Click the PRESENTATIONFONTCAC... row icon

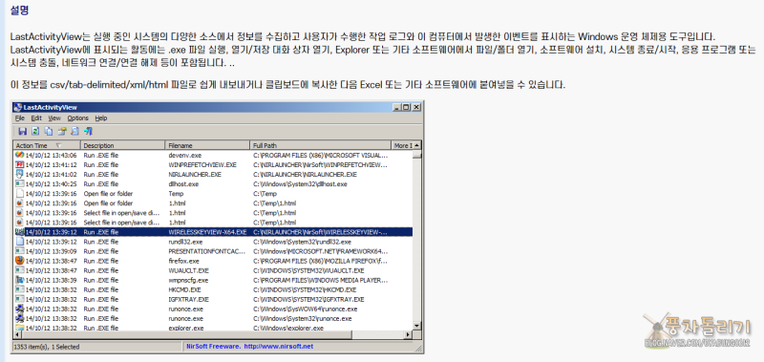[x=19, y=251]
